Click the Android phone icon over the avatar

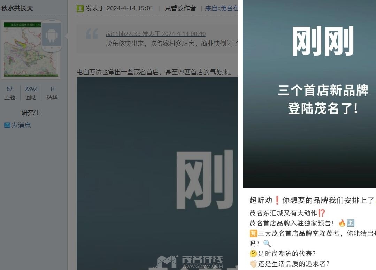[52, 35]
